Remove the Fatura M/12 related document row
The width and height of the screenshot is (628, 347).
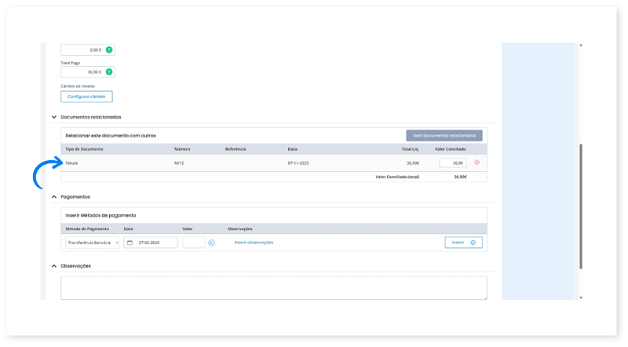(x=476, y=163)
